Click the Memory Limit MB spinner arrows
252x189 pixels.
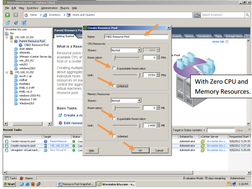[158, 126]
